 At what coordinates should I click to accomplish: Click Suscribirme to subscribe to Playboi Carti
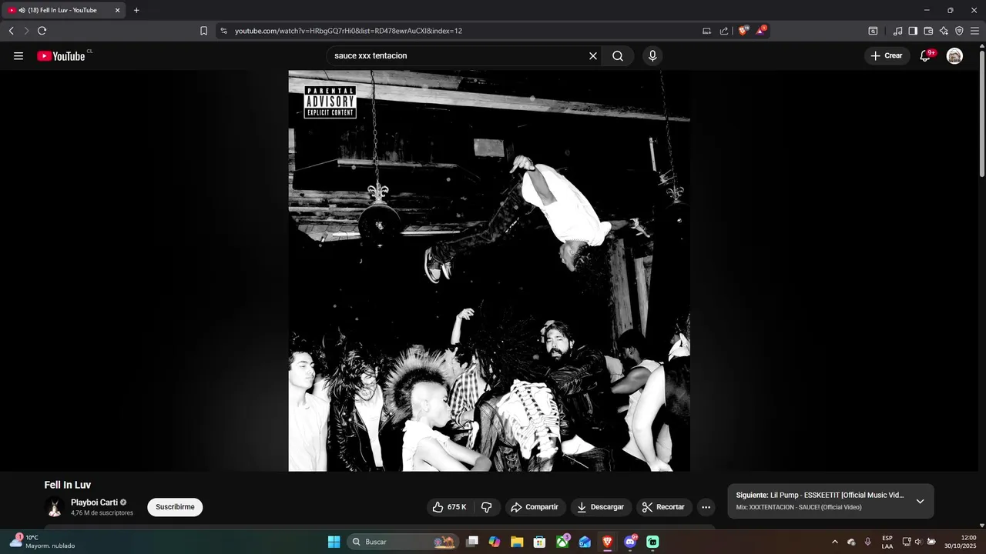[175, 507]
